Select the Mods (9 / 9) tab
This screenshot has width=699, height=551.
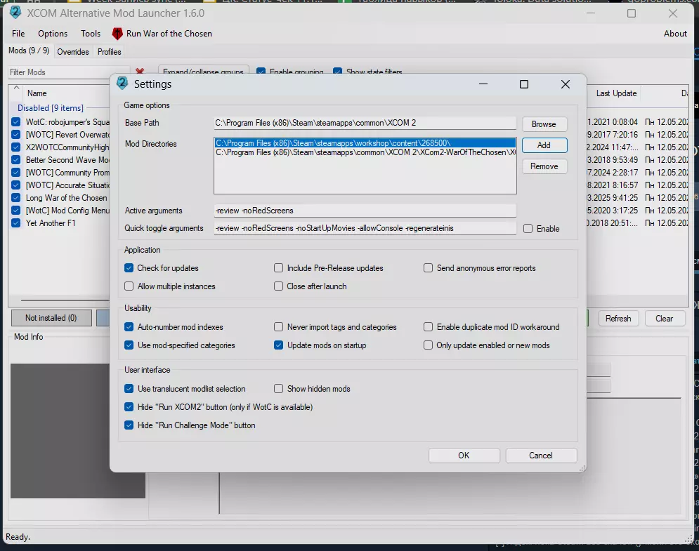(x=29, y=51)
